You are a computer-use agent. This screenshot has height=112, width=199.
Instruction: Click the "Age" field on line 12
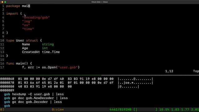point(25,48)
